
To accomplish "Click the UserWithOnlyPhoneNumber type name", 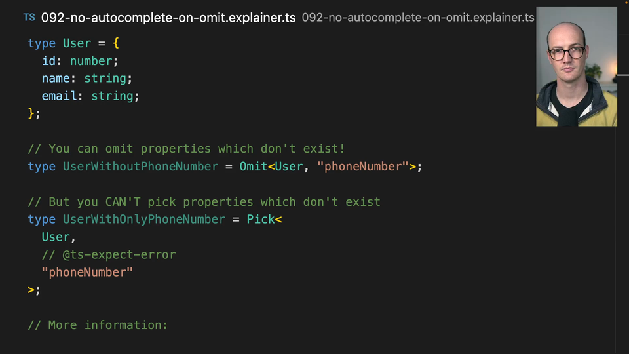I will 143,220.
